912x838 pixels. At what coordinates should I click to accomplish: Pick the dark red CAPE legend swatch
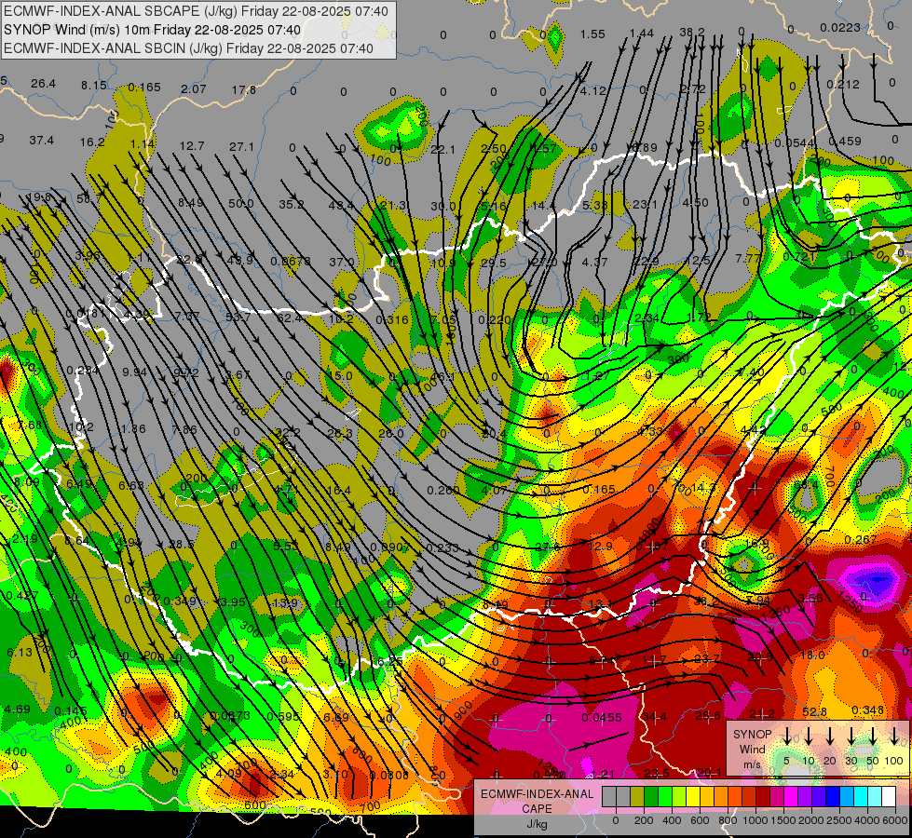coord(763,797)
